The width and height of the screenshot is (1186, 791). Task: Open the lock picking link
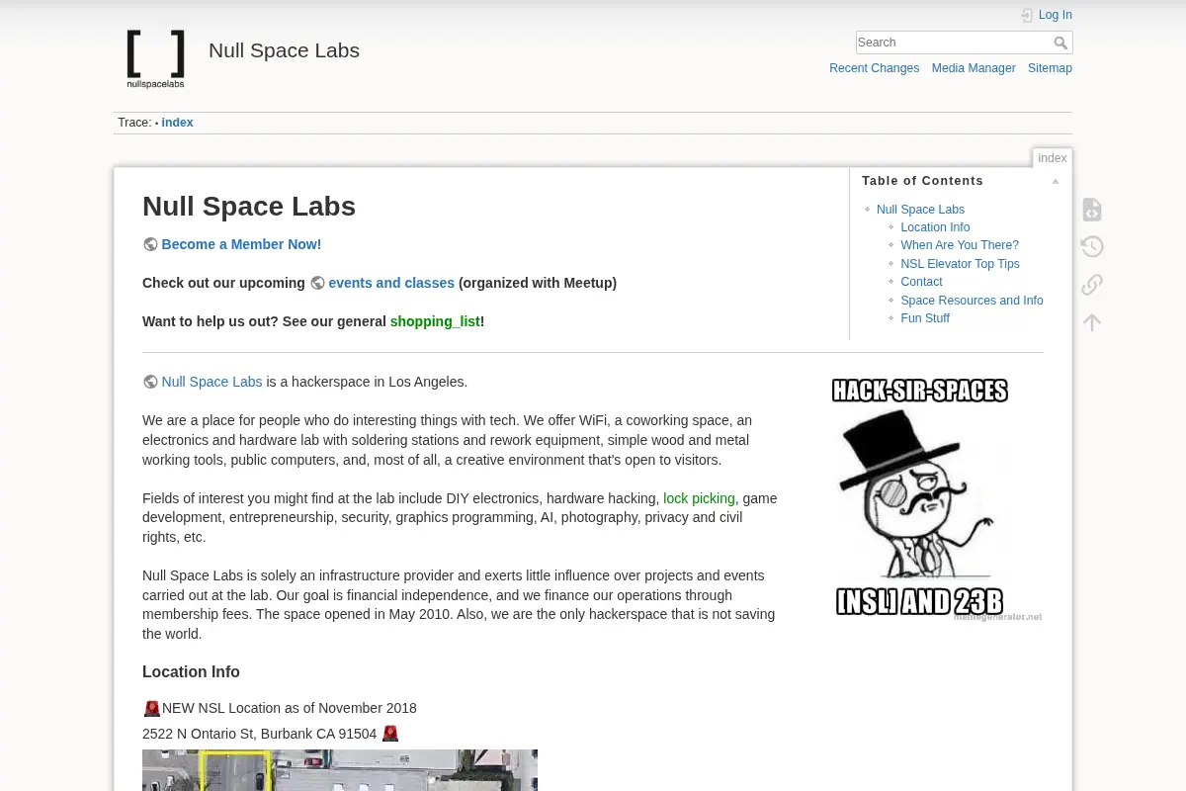click(x=699, y=498)
